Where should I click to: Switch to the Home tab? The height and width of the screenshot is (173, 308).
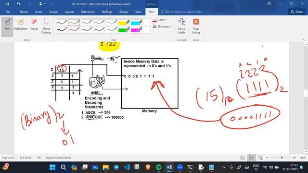[24, 12]
